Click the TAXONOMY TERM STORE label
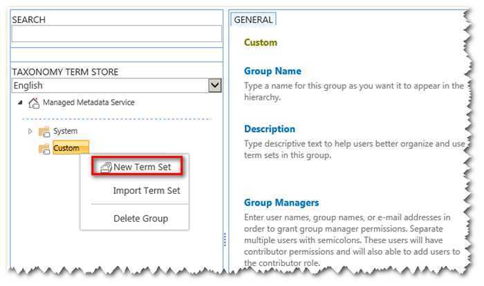 point(65,72)
